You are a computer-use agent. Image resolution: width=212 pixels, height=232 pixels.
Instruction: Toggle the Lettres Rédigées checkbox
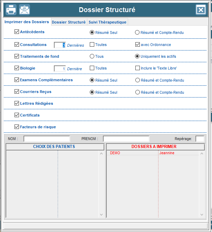(17, 103)
